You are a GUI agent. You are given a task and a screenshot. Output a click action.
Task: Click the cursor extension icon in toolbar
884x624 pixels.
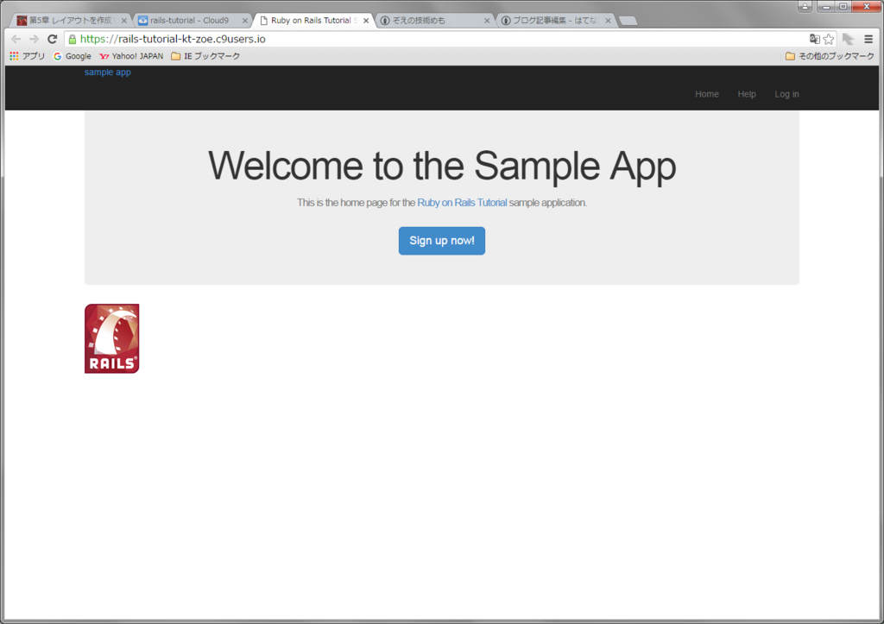(849, 39)
